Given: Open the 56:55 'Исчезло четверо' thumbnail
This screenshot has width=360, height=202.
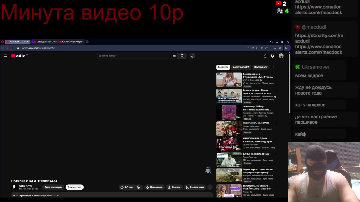Looking at the screenshot, I should (229, 96).
